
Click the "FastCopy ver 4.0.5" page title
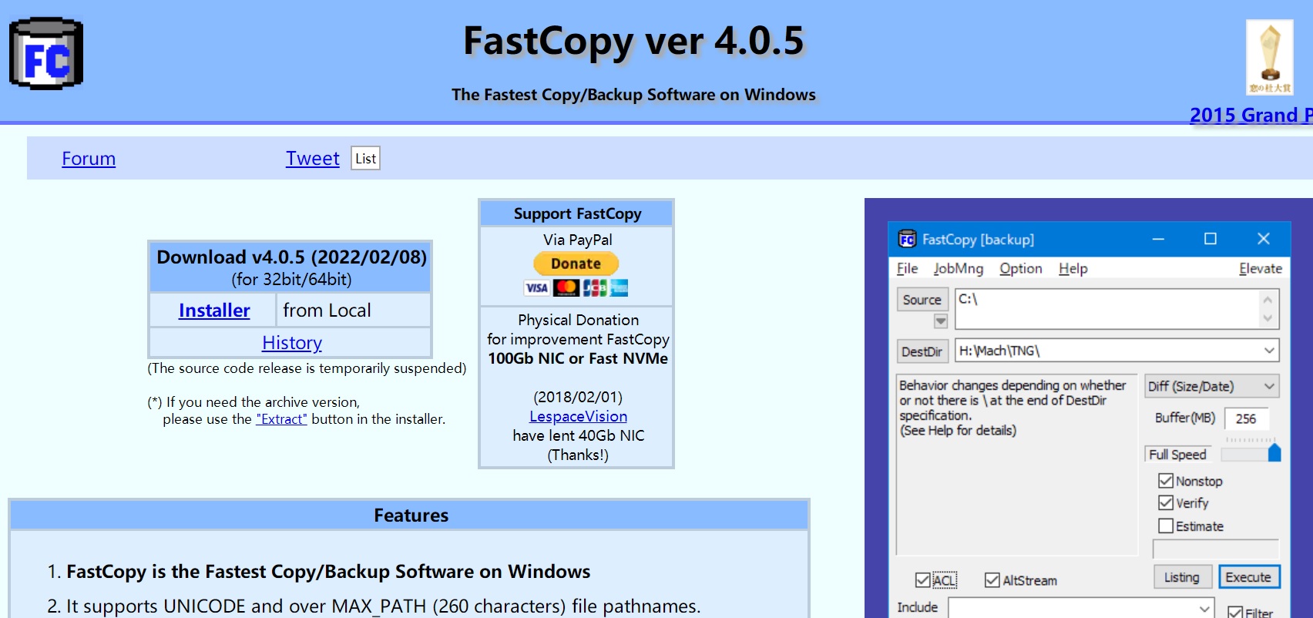(633, 41)
